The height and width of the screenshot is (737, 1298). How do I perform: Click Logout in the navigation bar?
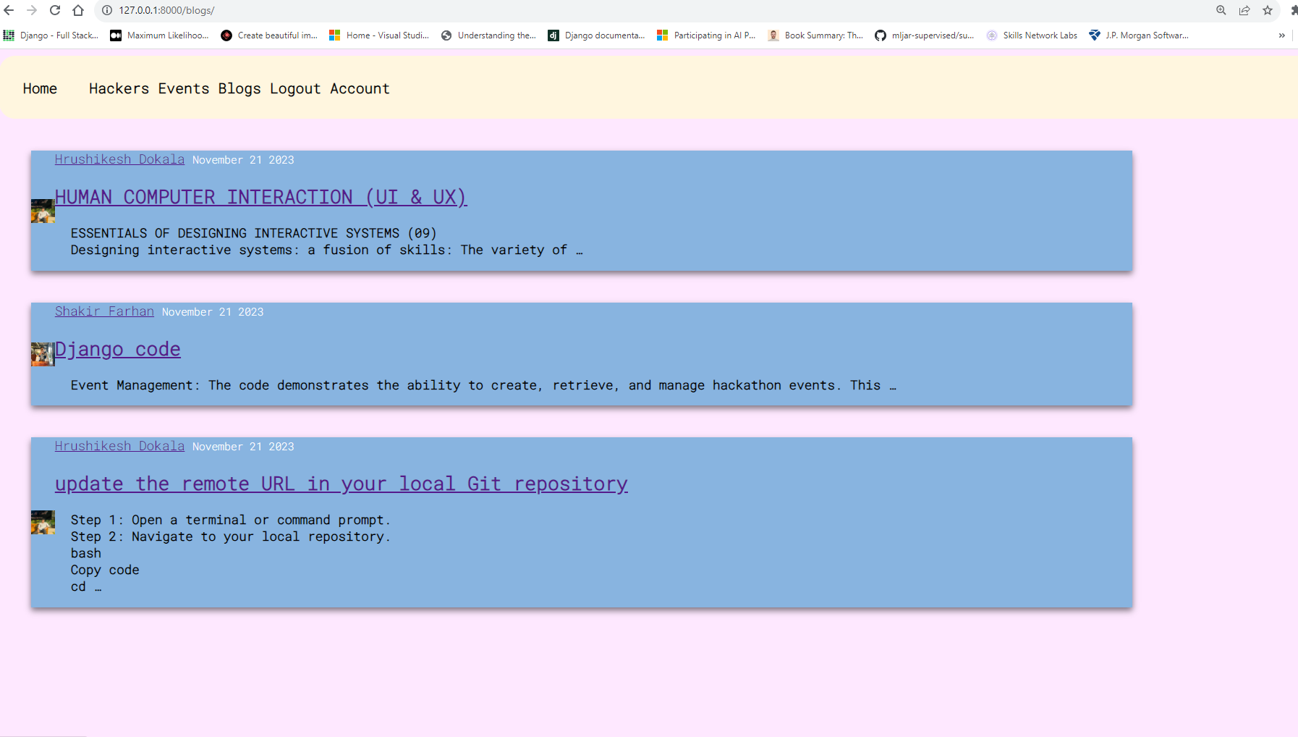(x=295, y=88)
